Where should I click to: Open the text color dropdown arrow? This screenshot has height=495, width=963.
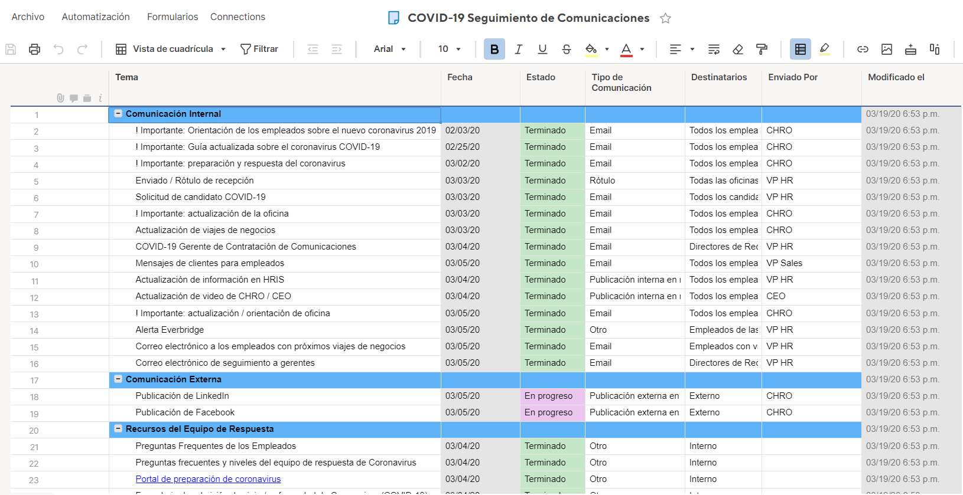(642, 50)
